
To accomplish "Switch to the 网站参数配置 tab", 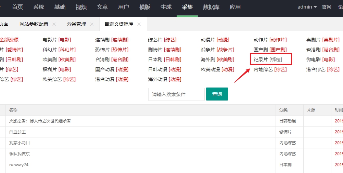I will click(34, 24).
